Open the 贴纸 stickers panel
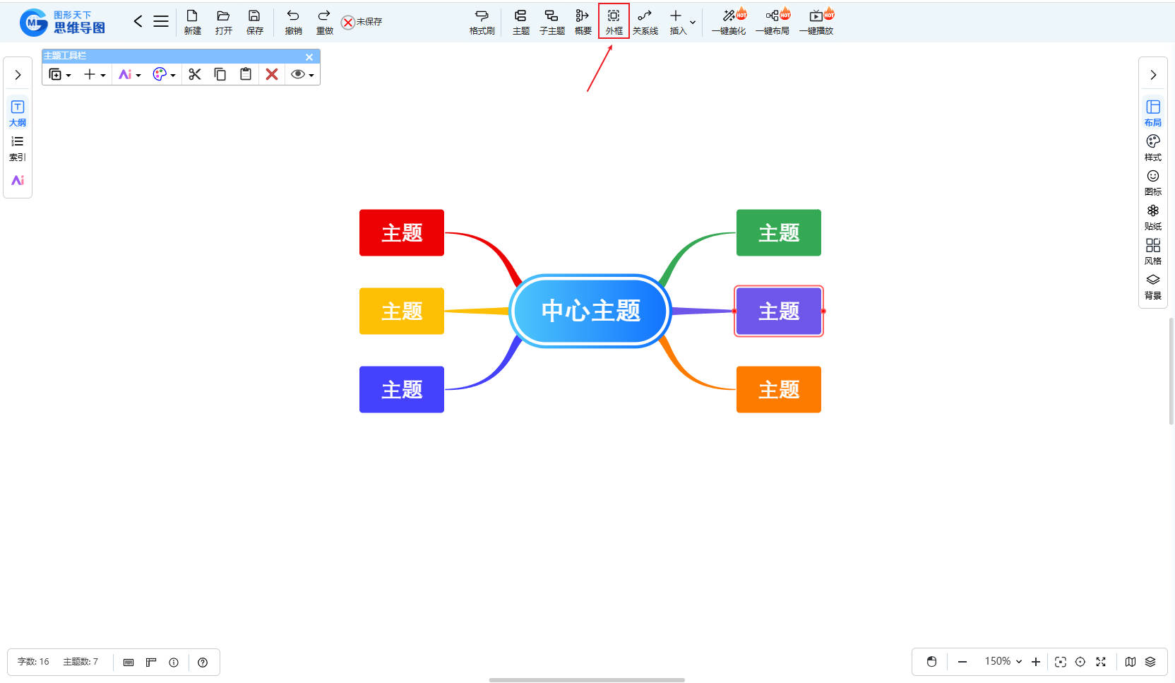The image size is (1175, 683). coord(1152,217)
